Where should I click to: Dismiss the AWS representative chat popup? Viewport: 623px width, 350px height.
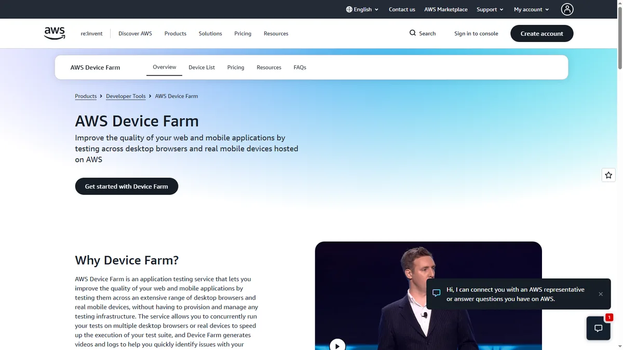tap(601, 294)
